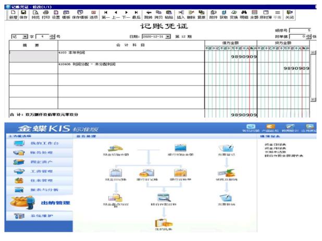Screen dimensions: 322x241
Task: Open the 现金日记账 cash journal icon
Action: pos(116,175)
